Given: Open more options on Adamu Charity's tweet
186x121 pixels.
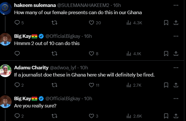Looking at the screenshot, I should (x=176, y=68).
